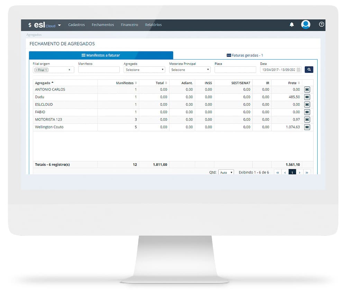Open the Financeiro menu
This screenshot has width=346, height=290.
[x=129, y=25]
